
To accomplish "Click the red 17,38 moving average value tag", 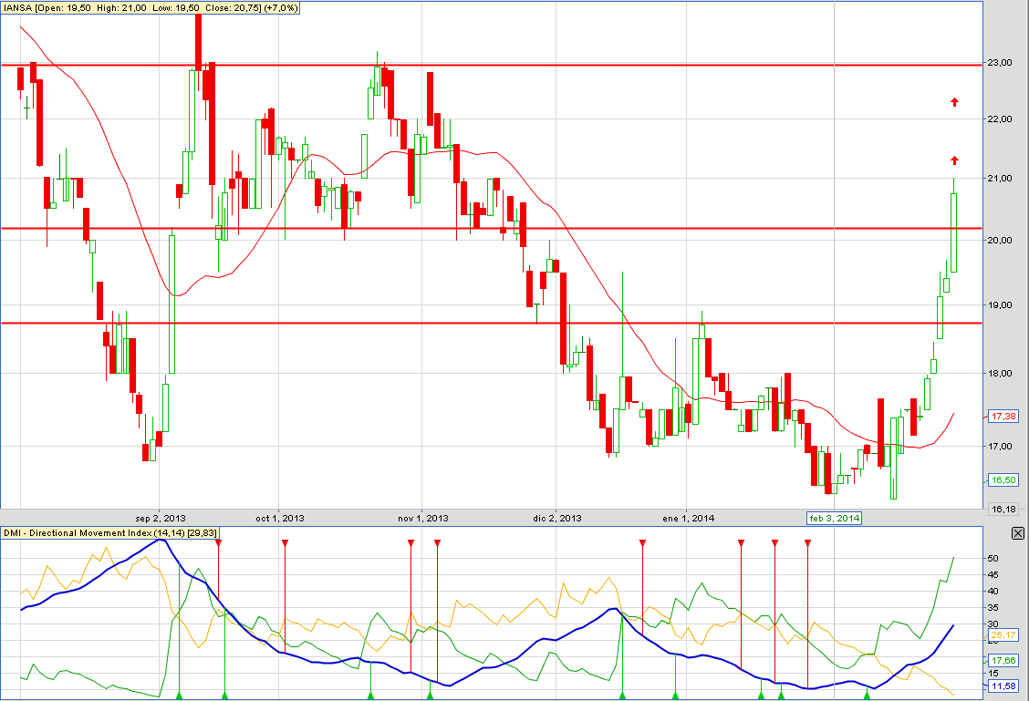I will 1003,416.
